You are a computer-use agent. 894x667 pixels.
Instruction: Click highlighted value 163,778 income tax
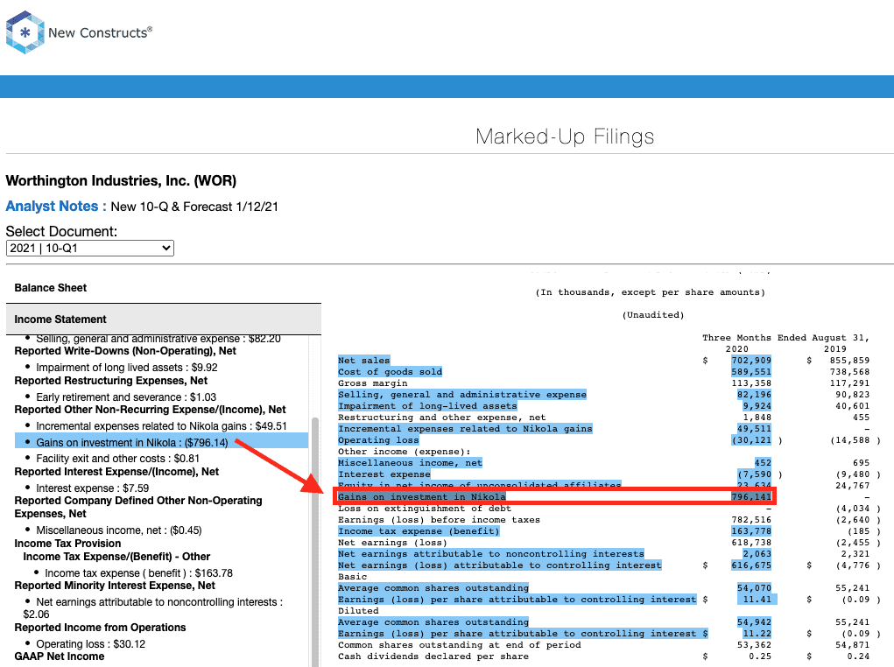point(751,531)
